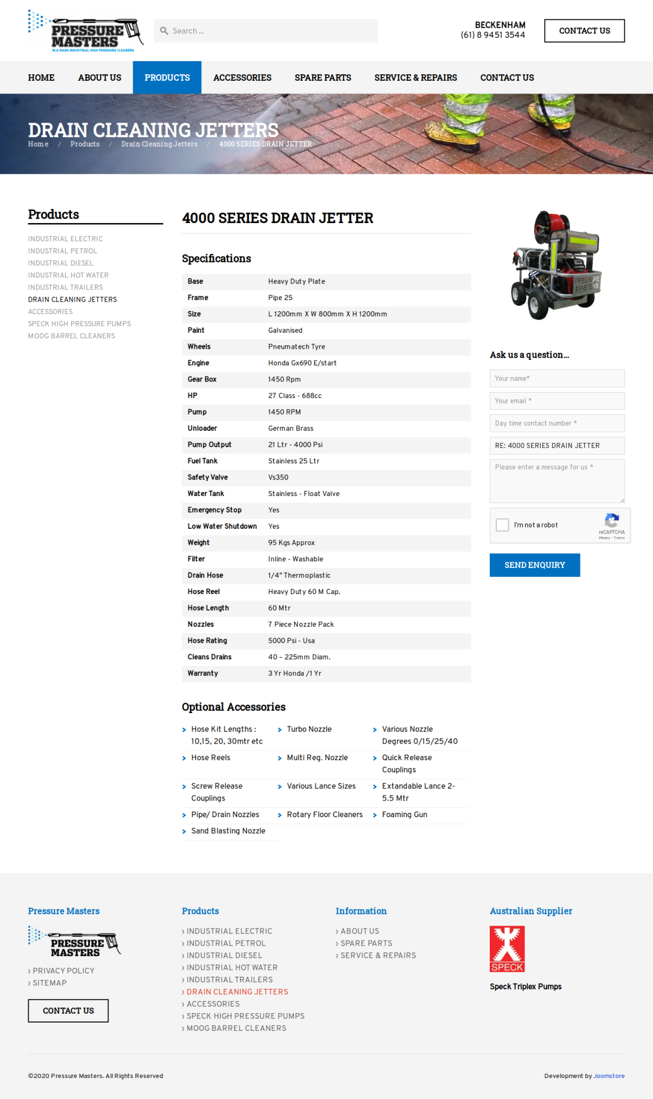
Task: Open Service & Repairs menu item
Action: [416, 78]
